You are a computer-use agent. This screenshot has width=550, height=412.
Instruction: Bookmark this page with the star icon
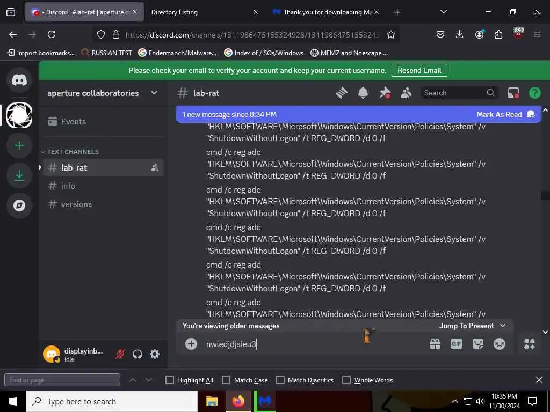391,34
